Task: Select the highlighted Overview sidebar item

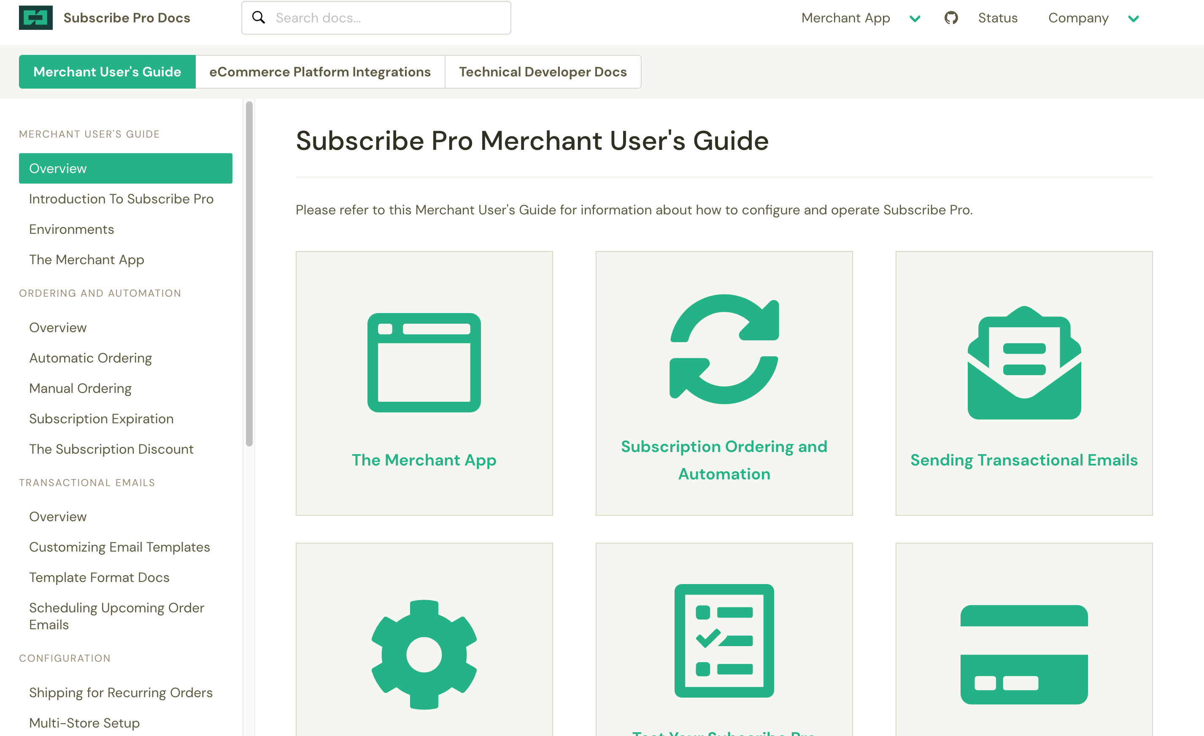Action: click(126, 168)
